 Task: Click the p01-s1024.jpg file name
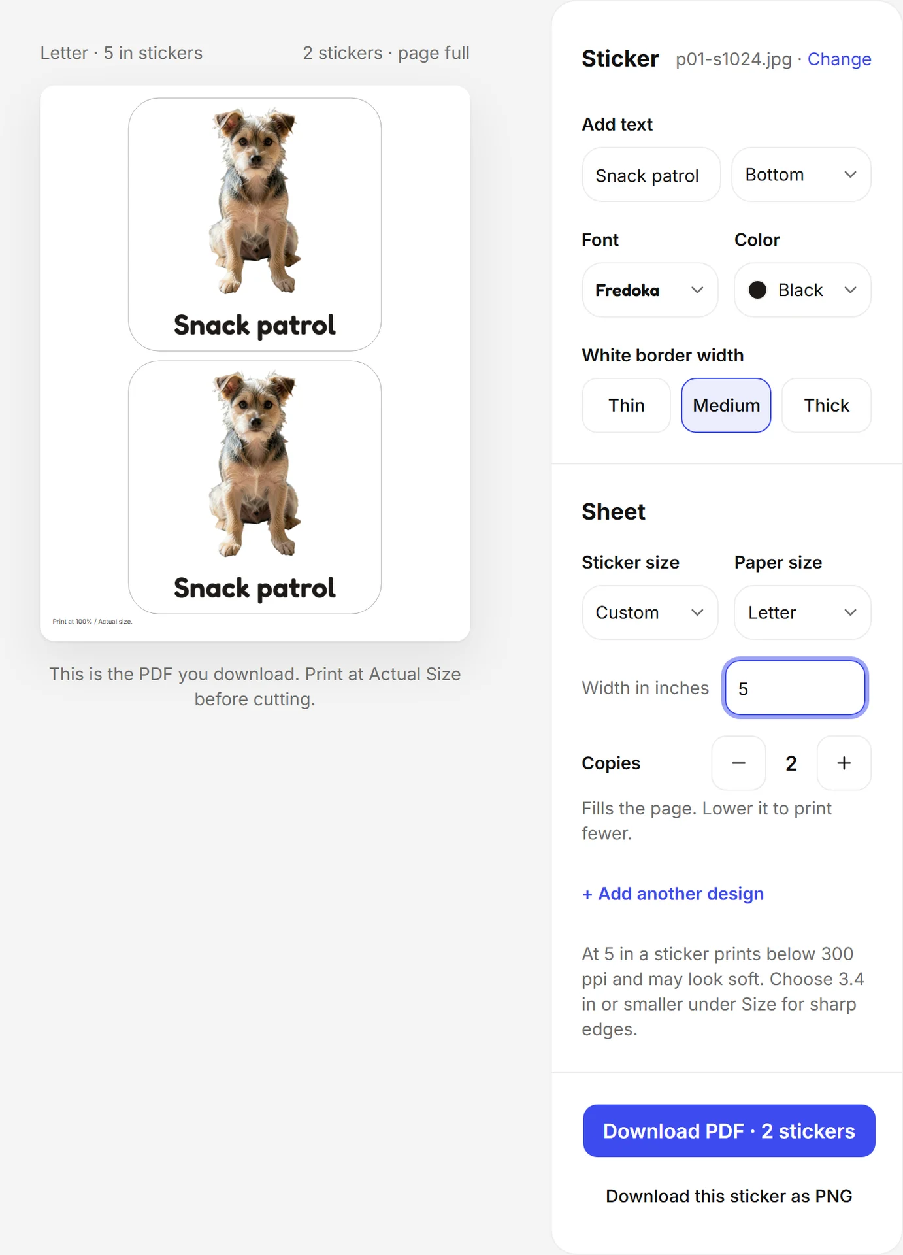733,59
